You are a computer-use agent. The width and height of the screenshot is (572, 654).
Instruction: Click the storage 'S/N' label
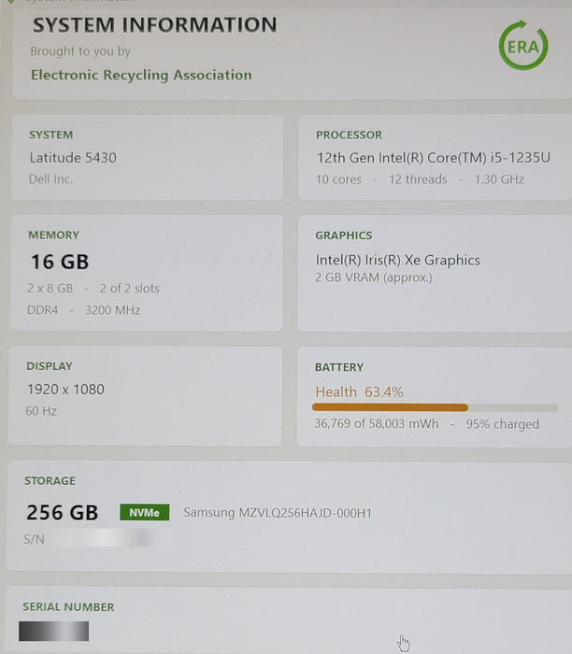tap(34, 539)
